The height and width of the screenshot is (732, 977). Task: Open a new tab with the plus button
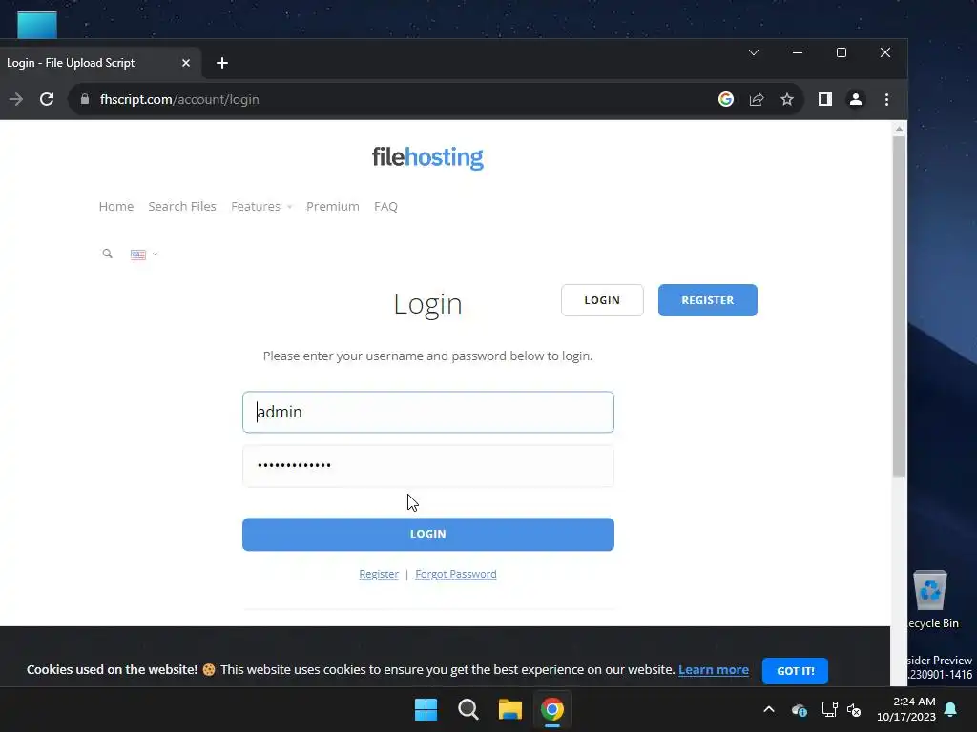pyautogui.click(x=221, y=63)
